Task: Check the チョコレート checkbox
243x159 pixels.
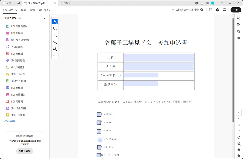Action: (99, 114)
